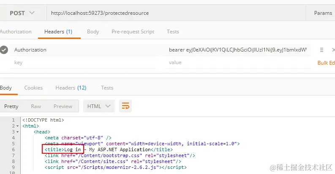This screenshot has width=335, height=174.
Task: Switch to response Headers (12) tab
Action: 71,88
